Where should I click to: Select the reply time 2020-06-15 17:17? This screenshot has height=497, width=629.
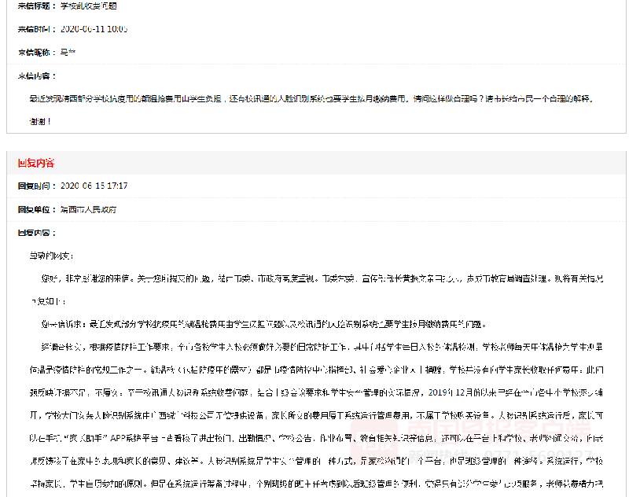(94, 186)
